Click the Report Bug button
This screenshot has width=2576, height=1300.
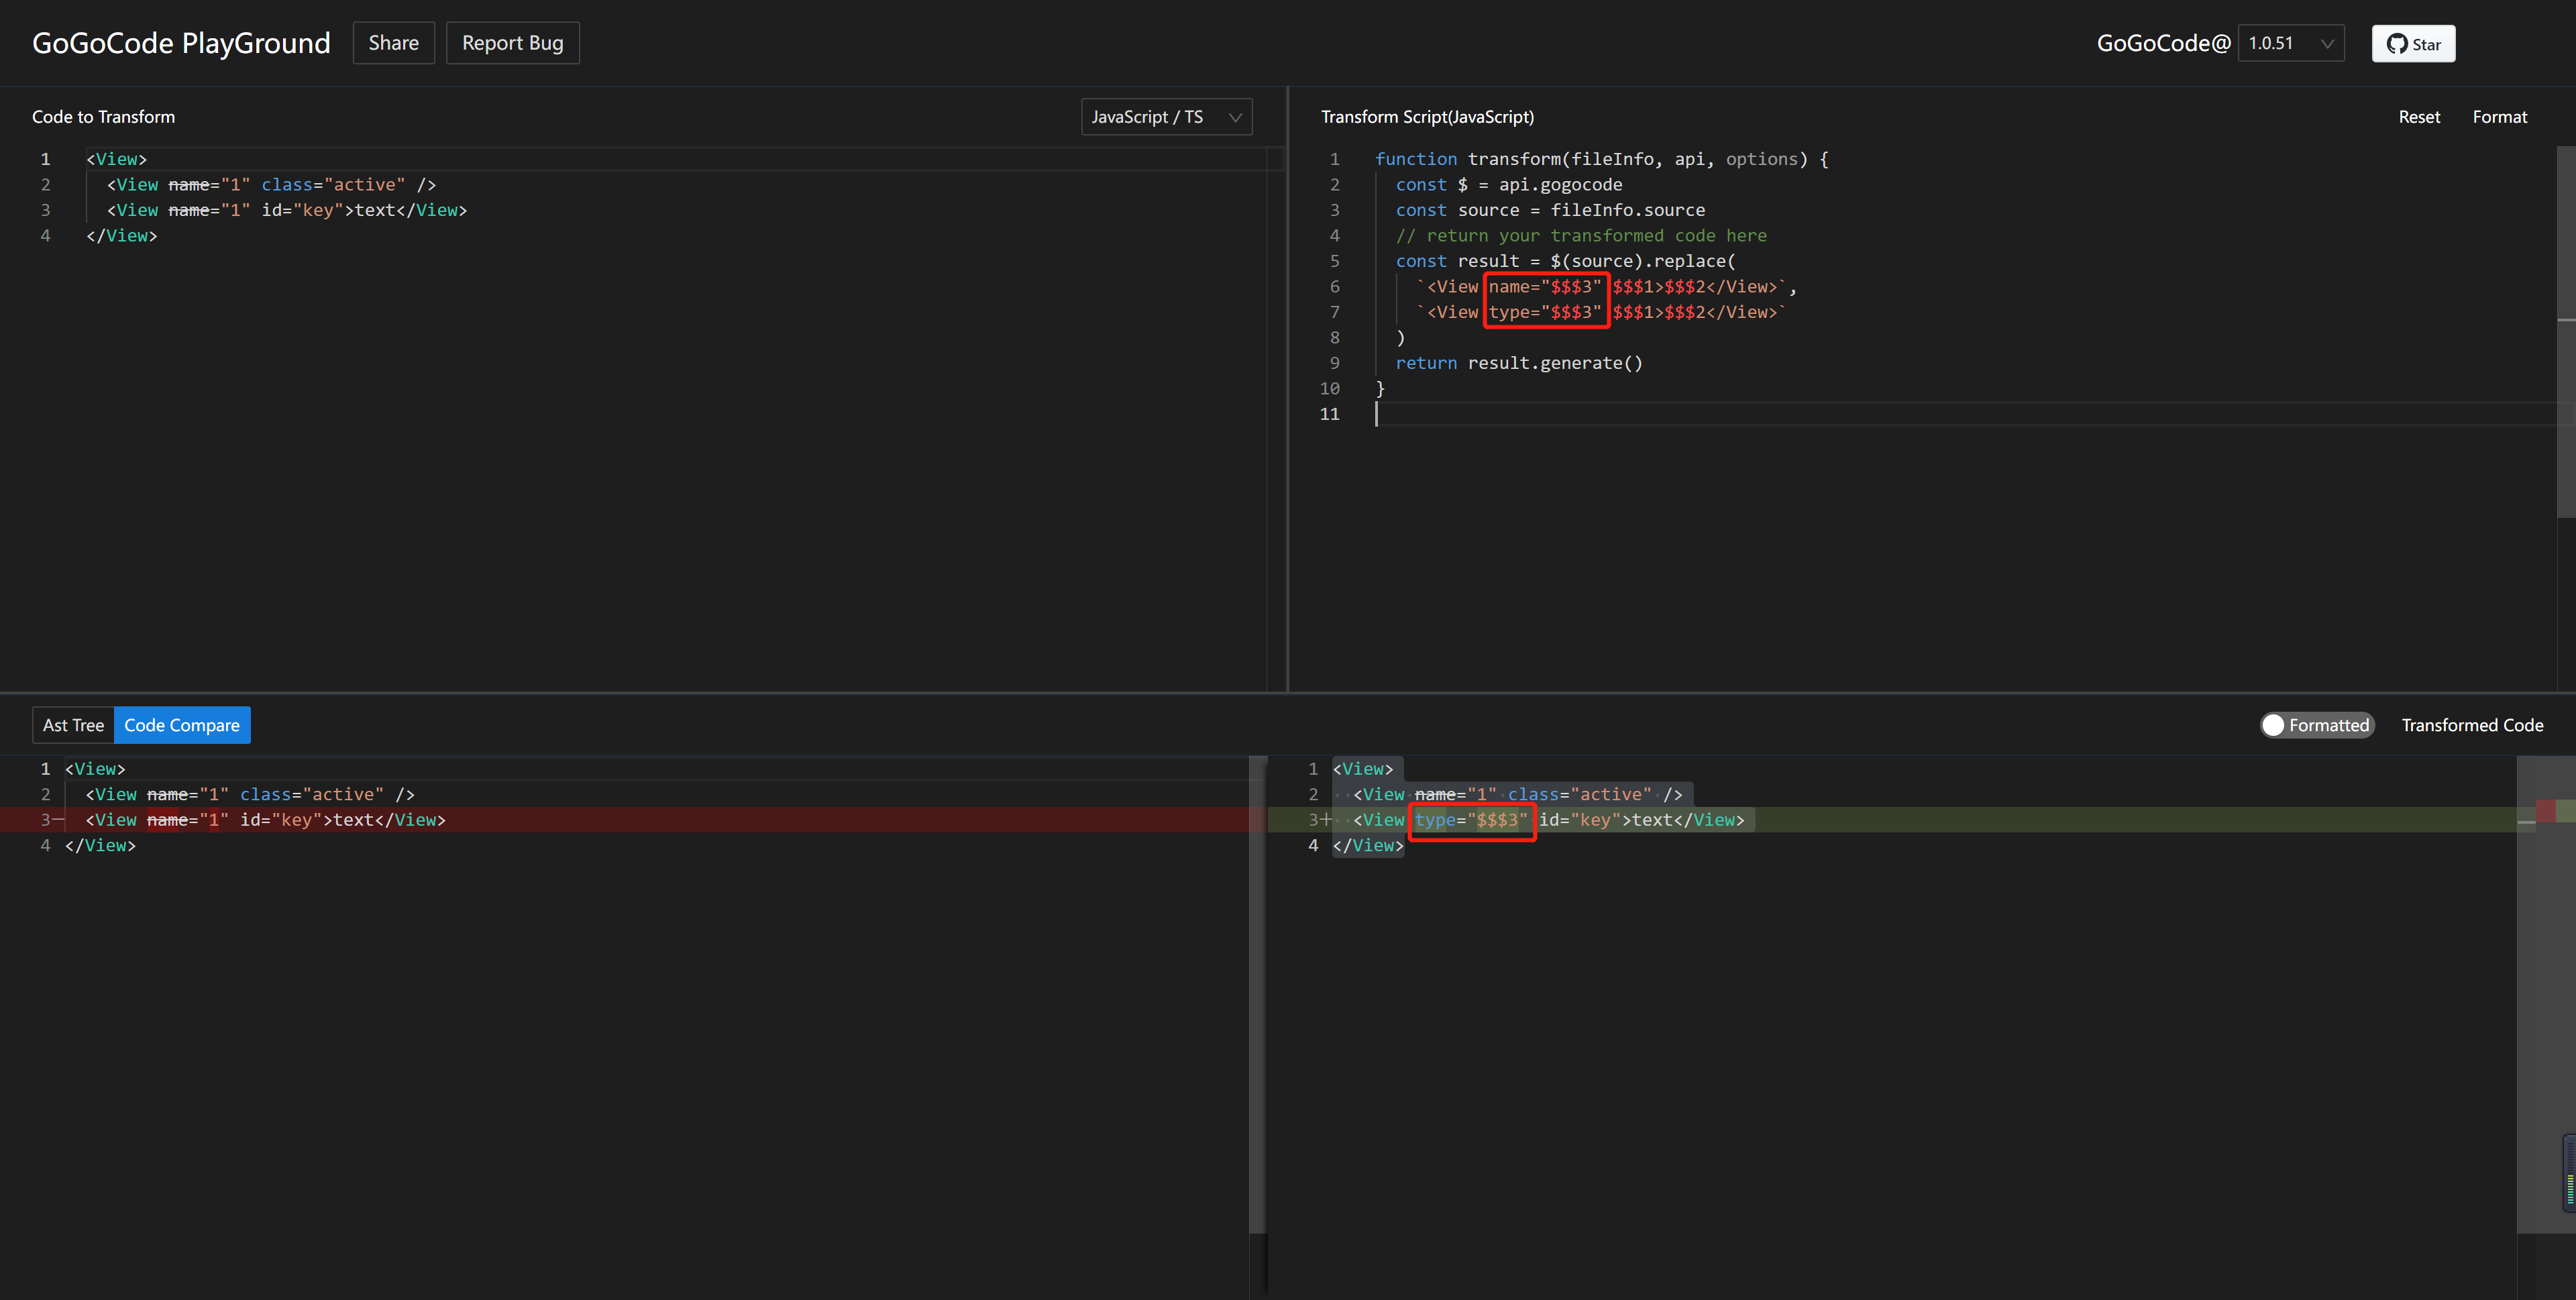pyautogui.click(x=512, y=42)
